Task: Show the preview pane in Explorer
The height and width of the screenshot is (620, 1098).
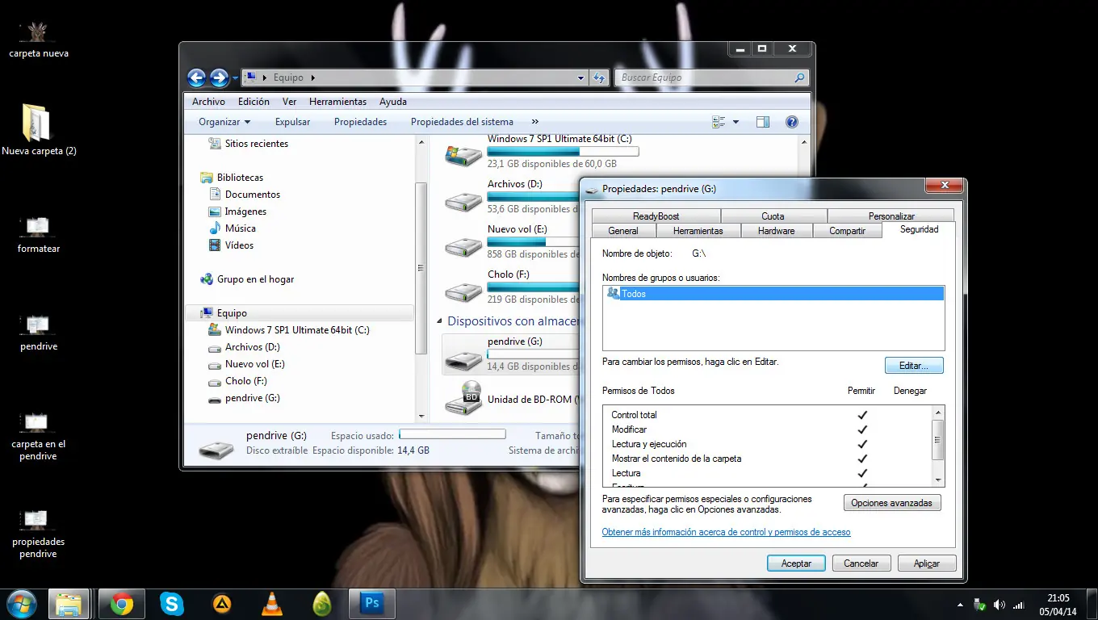Action: coord(763,122)
